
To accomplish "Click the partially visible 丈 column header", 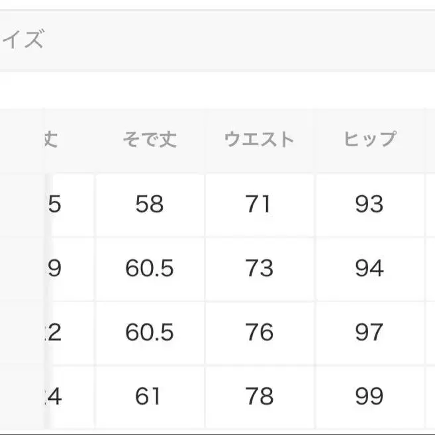I will point(52,140).
